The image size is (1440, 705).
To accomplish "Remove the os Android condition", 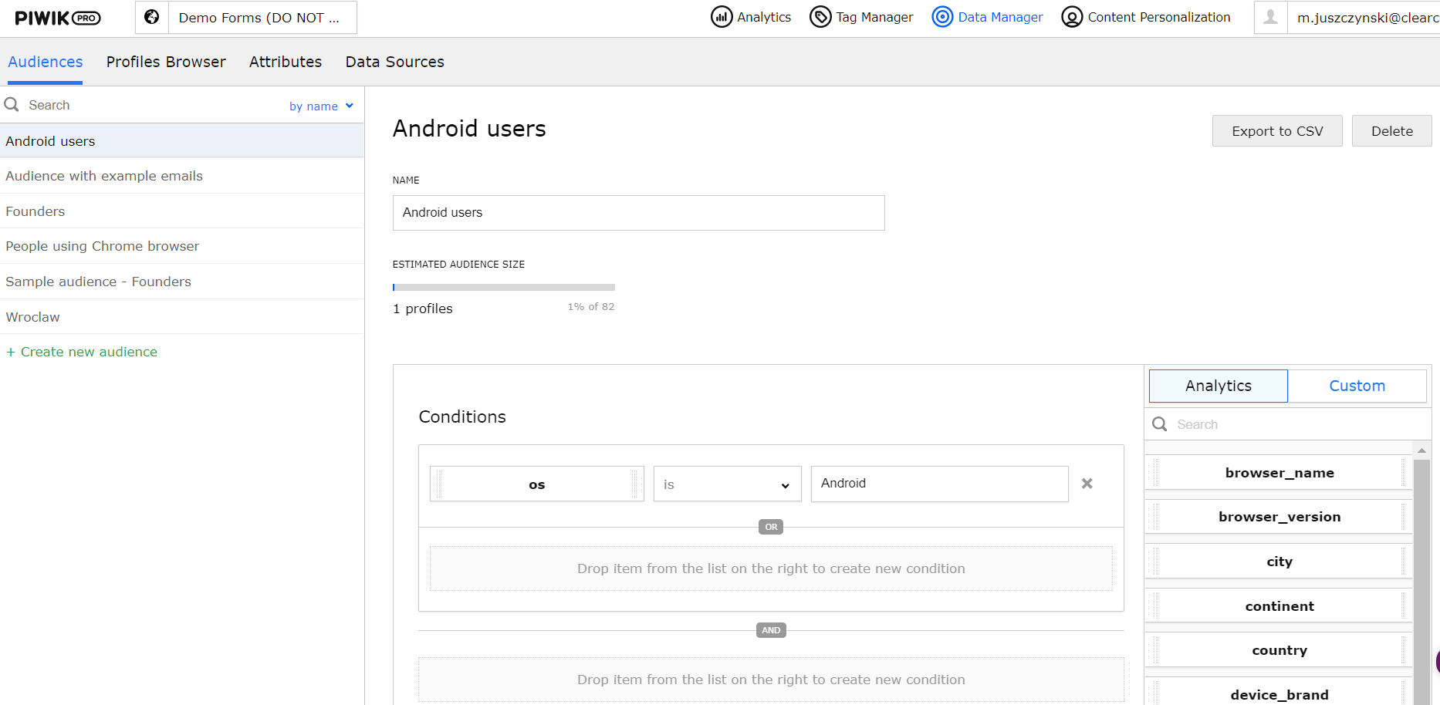I will tap(1087, 484).
